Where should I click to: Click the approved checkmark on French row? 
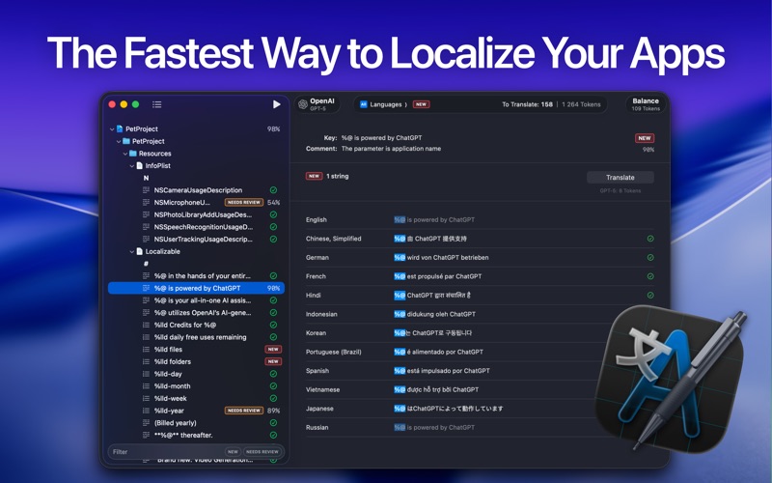650,276
